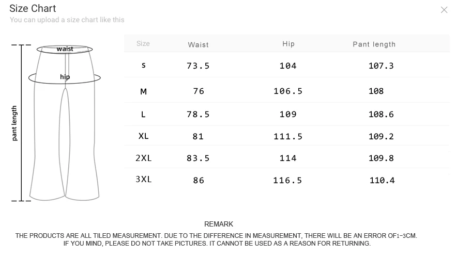Click the hip label on the diagram
The width and height of the screenshot is (456, 258).
point(65,77)
